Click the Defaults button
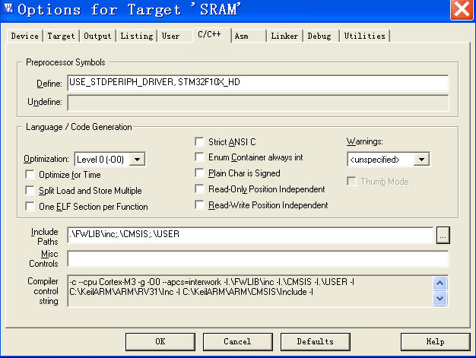Image resolution: width=476 pixels, height=358 pixels. pos(315,341)
